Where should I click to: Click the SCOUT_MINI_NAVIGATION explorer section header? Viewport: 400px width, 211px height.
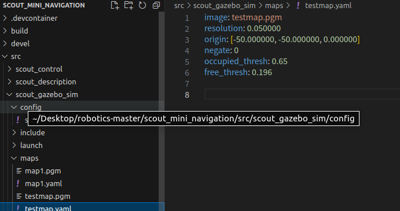tap(44, 5)
